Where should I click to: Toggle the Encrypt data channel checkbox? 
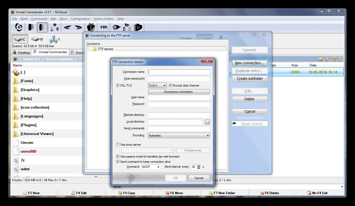[x=170, y=85]
